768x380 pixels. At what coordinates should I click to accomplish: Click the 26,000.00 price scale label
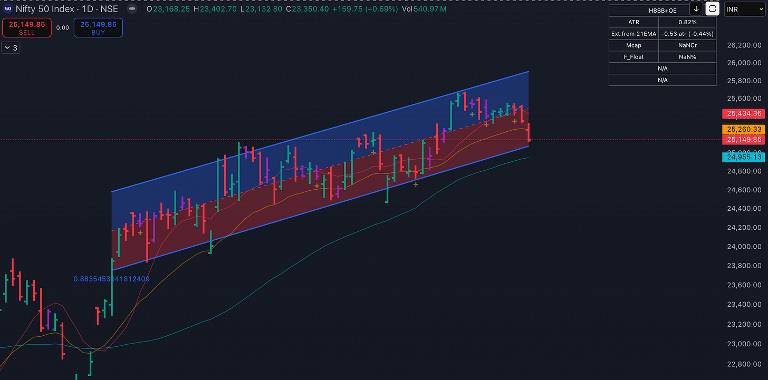(744, 63)
